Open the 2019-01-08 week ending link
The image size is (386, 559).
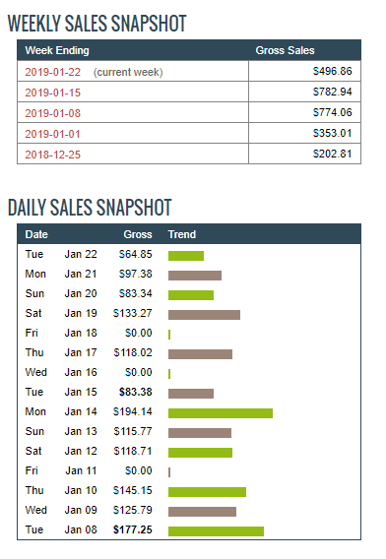pos(53,113)
